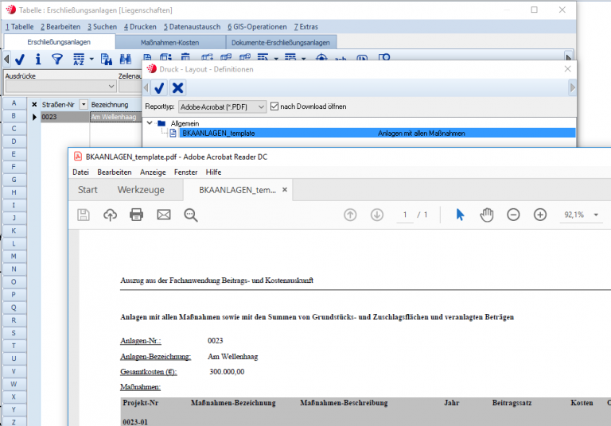611x426 pixels.
Task: Open the '3 Suchen' menu
Action: coord(102,27)
